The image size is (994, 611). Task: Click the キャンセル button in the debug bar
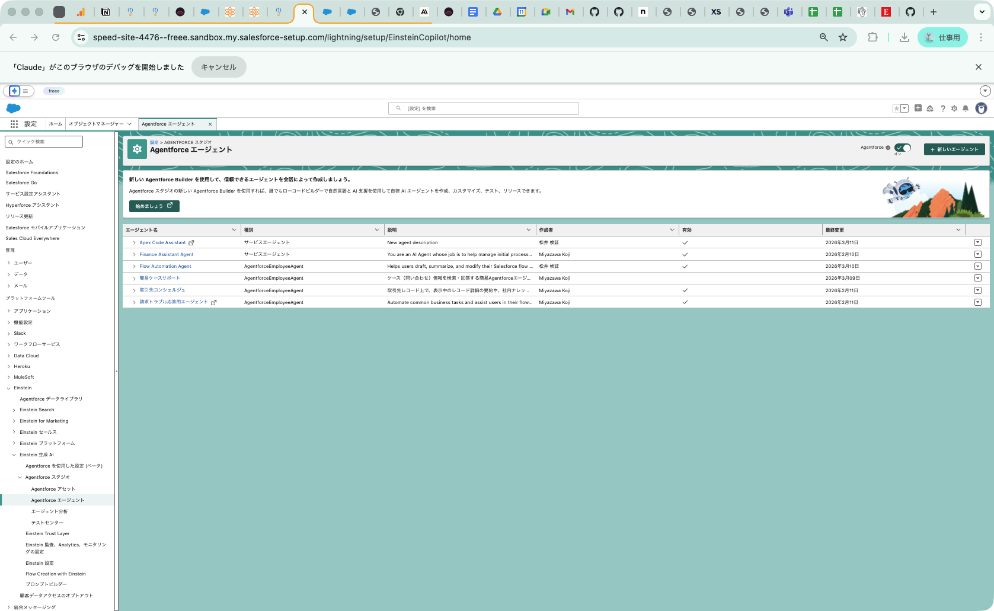click(219, 67)
